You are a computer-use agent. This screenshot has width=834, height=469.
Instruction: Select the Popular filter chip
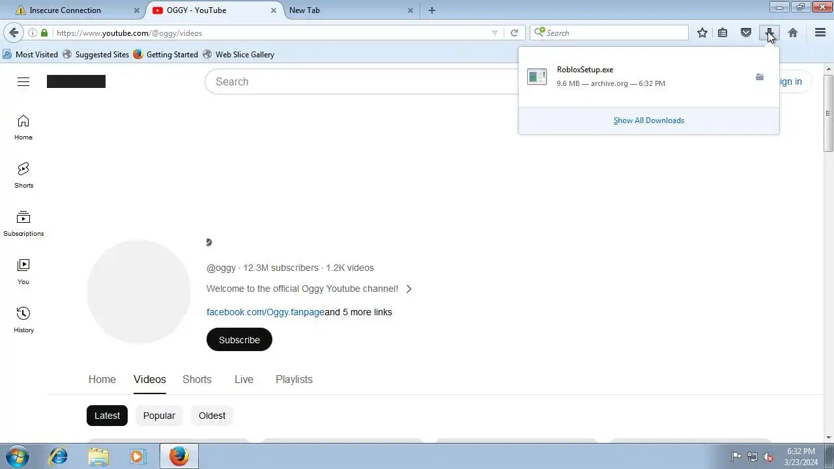159,416
